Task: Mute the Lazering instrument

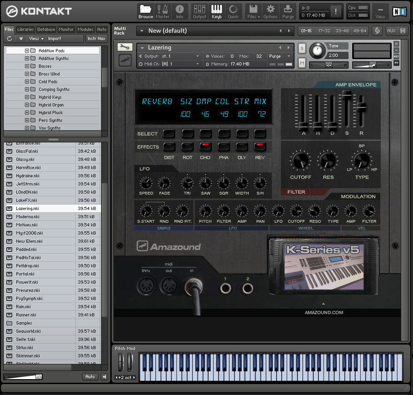Action: 302,63
